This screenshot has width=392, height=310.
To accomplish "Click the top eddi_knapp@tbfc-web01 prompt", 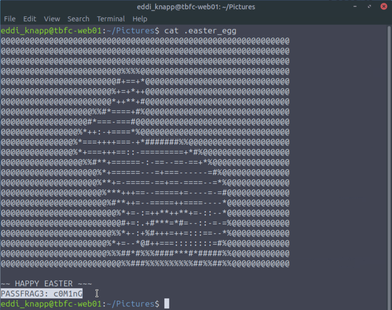I will click(51, 31).
